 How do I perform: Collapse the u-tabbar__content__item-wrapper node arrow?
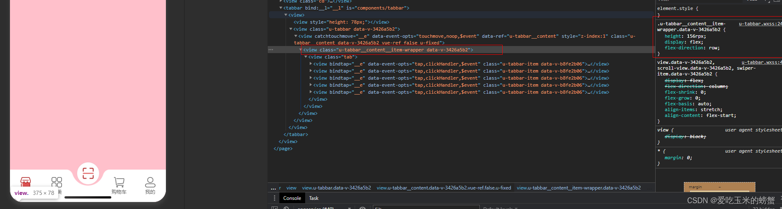pyautogui.click(x=301, y=50)
